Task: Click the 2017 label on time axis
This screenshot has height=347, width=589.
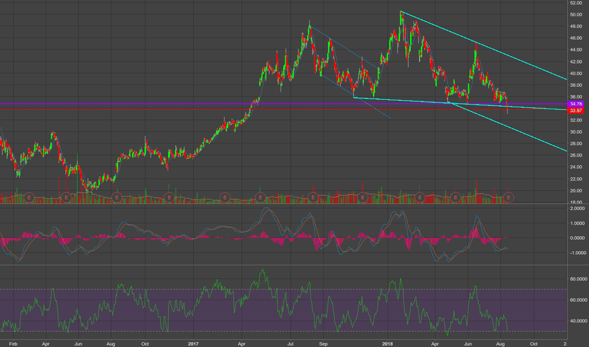Action: point(193,344)
